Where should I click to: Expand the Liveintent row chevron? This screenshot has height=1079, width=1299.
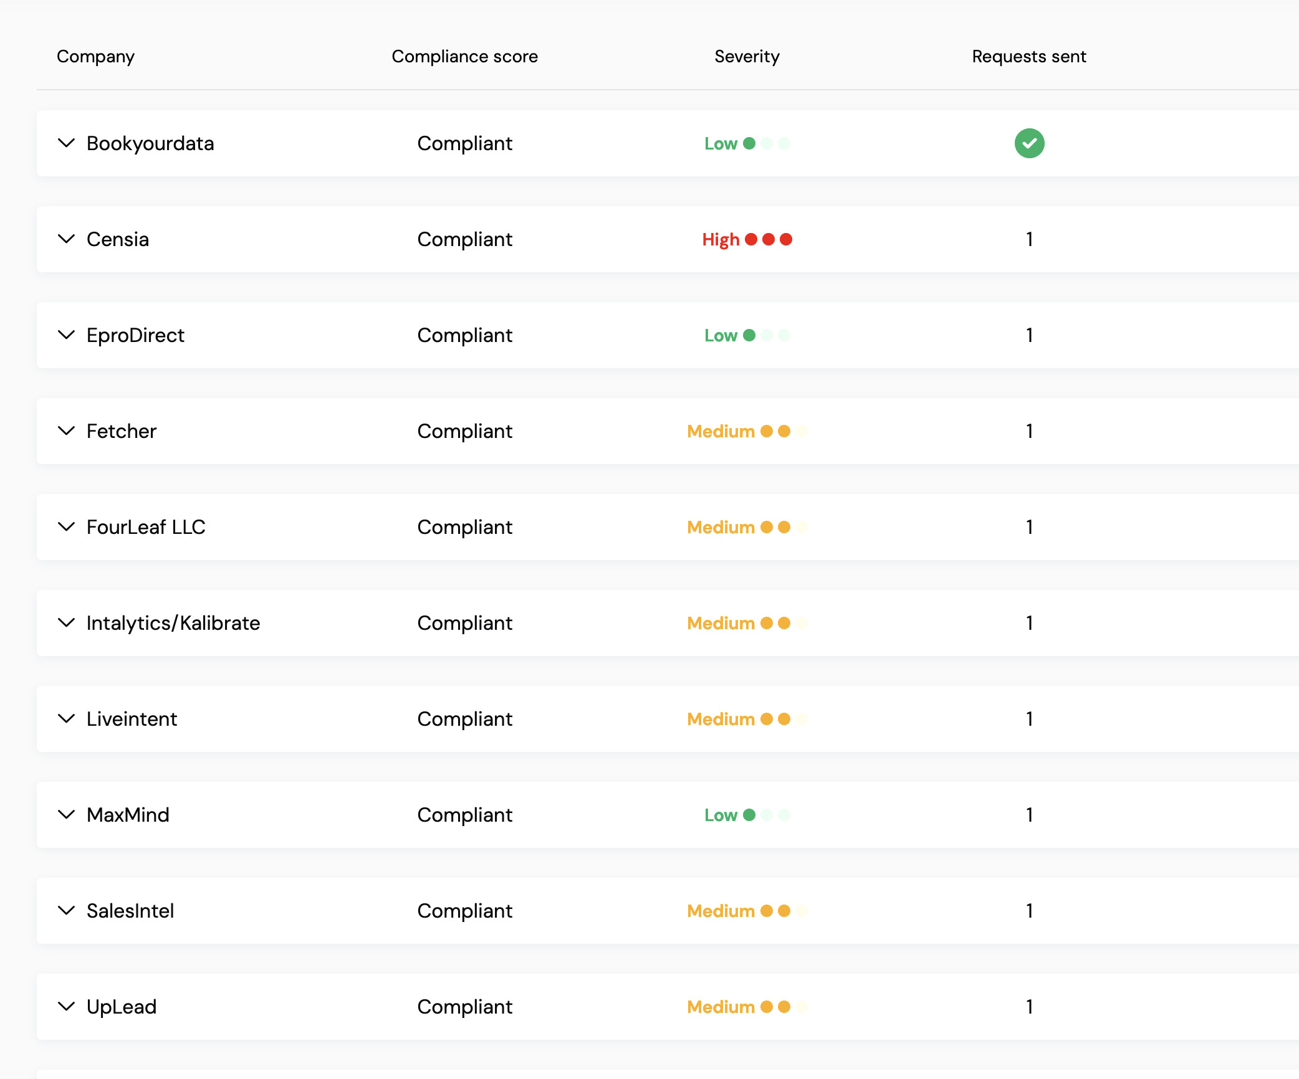coord(66,719)
